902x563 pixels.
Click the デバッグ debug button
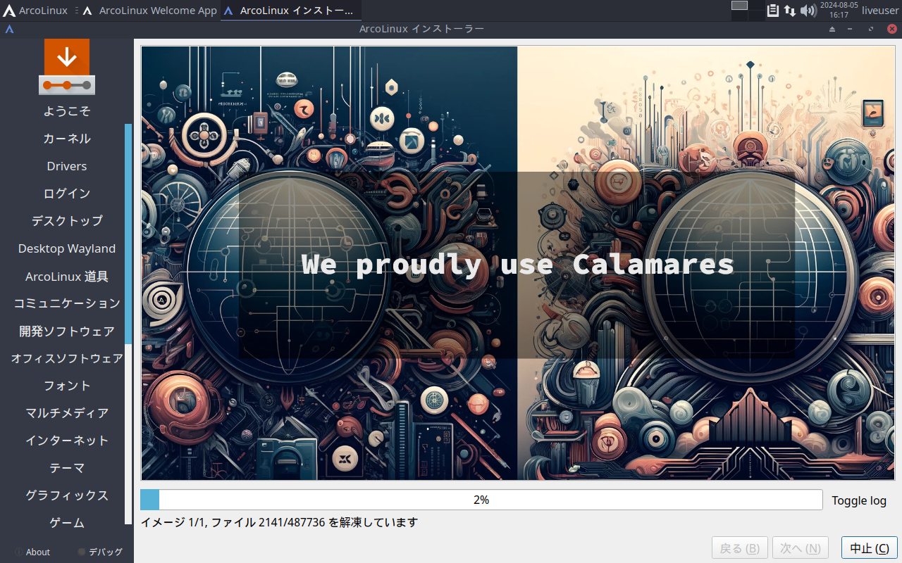pos(100,552)
